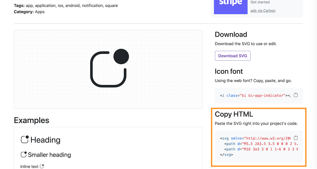Click the app-indicator icon next to Heading example

pos(24,140)
